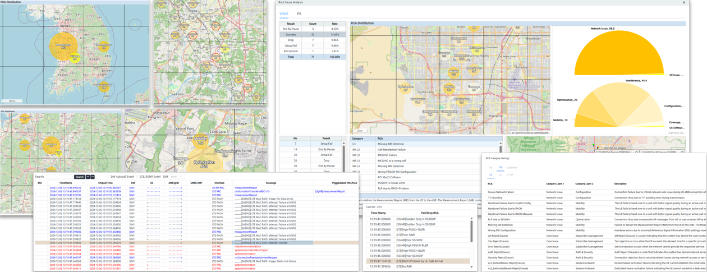Viewport: 707px width, 272px height.
Task: Select the rrcConnectionReestablishmentRequest message row
Action: tap(196, 257)
